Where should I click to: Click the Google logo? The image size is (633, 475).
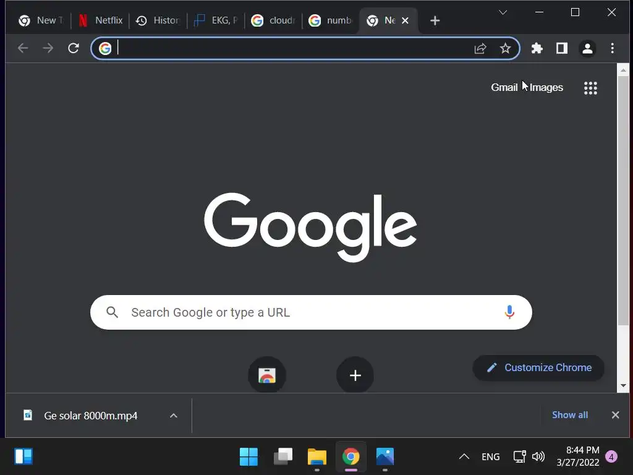[310, 227]
